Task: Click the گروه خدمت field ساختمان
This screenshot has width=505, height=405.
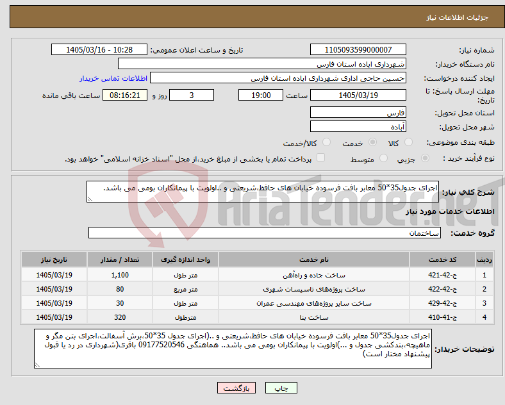Action: (265, 233)
